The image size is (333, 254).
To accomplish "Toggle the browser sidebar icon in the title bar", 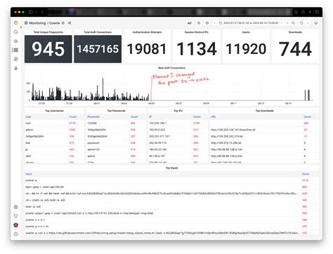I will pyautogui.click(x=31, y=12).
